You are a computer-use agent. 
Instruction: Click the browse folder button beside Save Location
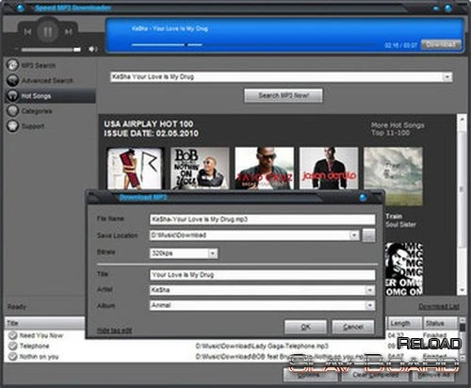(368, 235)
